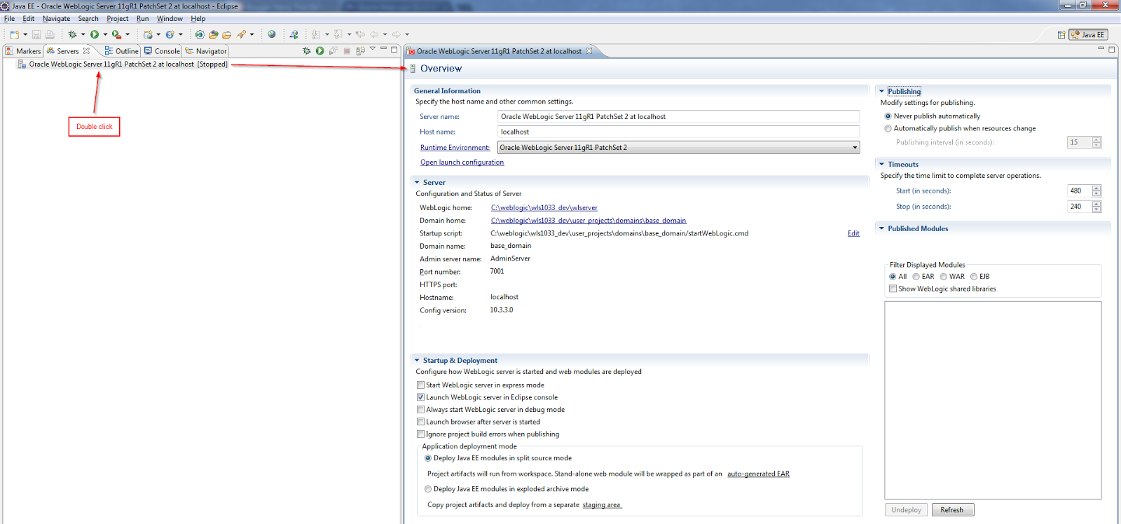Click the Forward navigation arrow icon
Image resolution: width=1121 pixels, height=524 pixels.
(x=397, y=34)
